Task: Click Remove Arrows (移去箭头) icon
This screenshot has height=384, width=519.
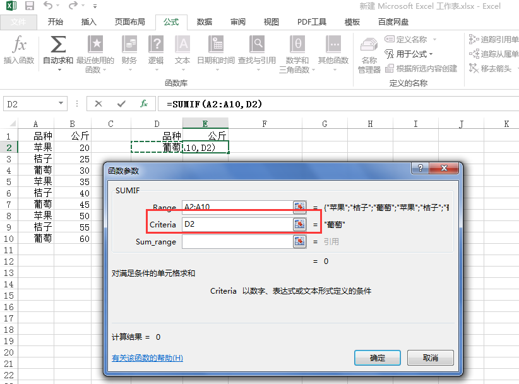Action: (x=474, y=68)
